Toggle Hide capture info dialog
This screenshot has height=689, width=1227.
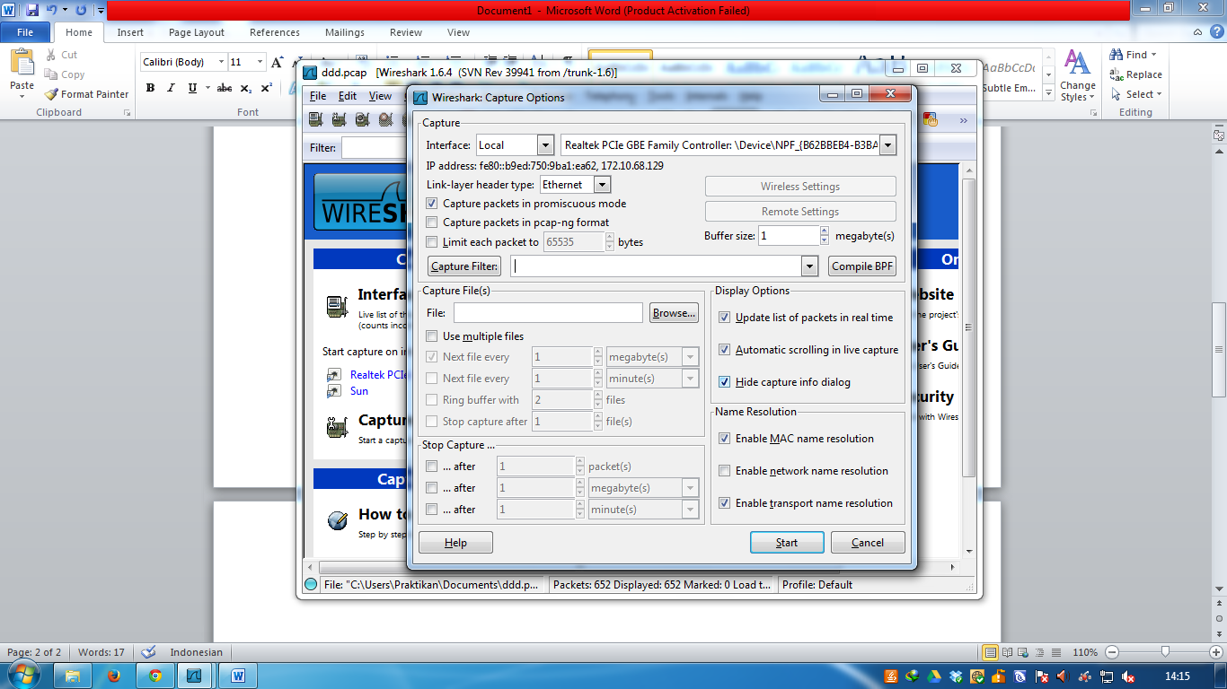click(725, 382)
